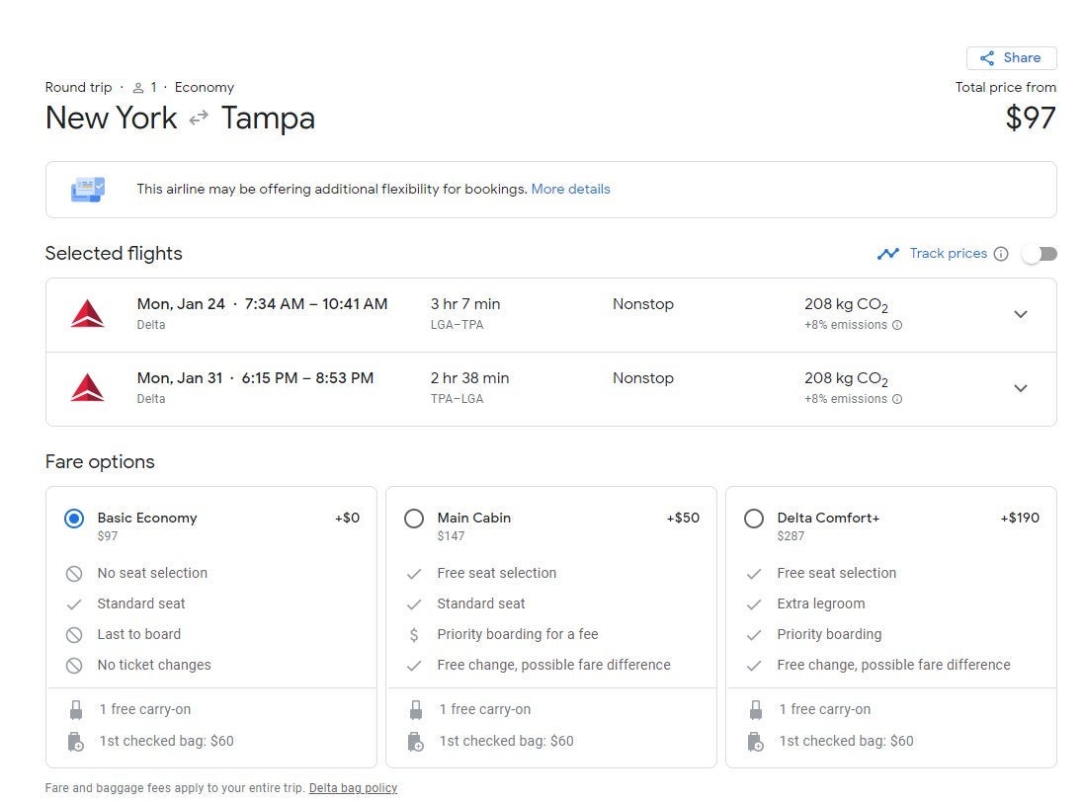Enable the Track prices toggle

[x=1039, y=254]
